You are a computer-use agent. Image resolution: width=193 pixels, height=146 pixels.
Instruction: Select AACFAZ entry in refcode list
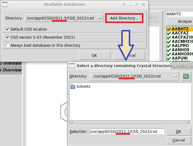(x=180, y=33)
